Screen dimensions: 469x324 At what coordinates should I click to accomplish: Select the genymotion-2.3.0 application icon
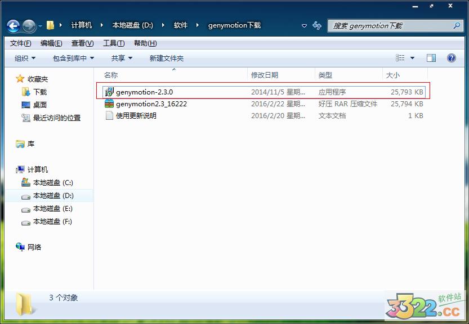tap(109, 92)
